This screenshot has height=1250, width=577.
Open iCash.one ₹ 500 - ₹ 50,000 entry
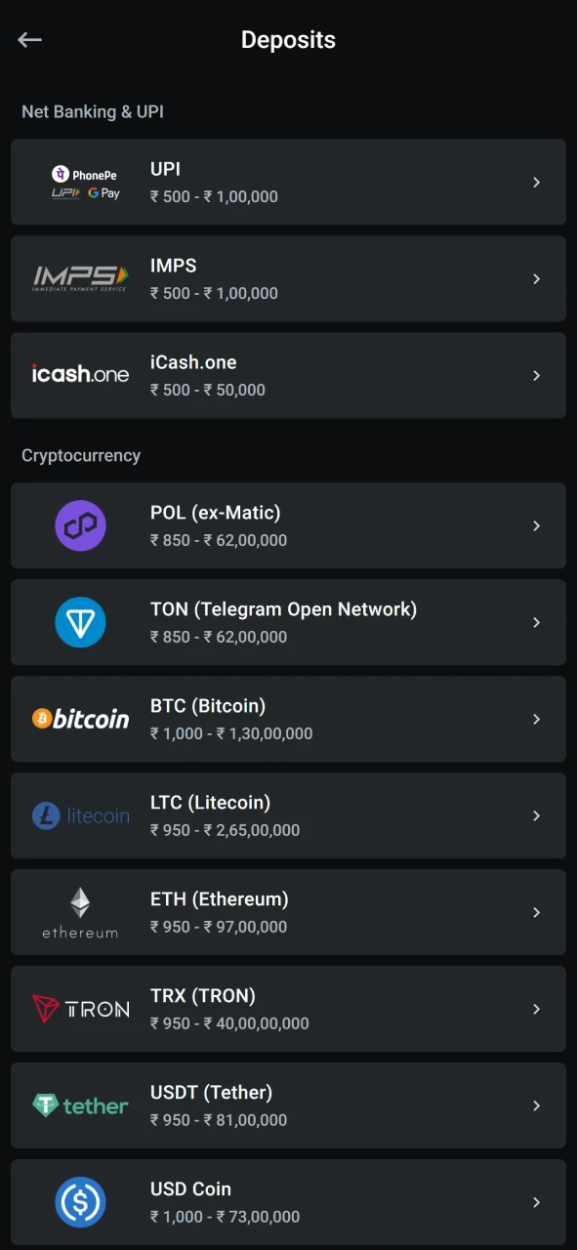tap(288, 375)
